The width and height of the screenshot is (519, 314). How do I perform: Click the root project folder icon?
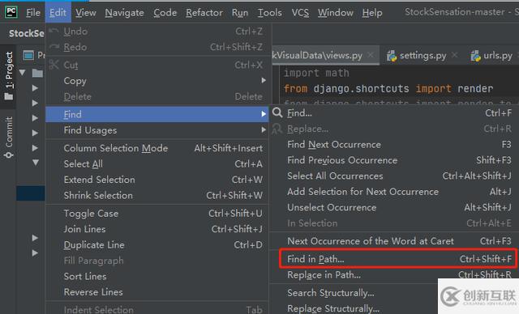click(37, 73)
